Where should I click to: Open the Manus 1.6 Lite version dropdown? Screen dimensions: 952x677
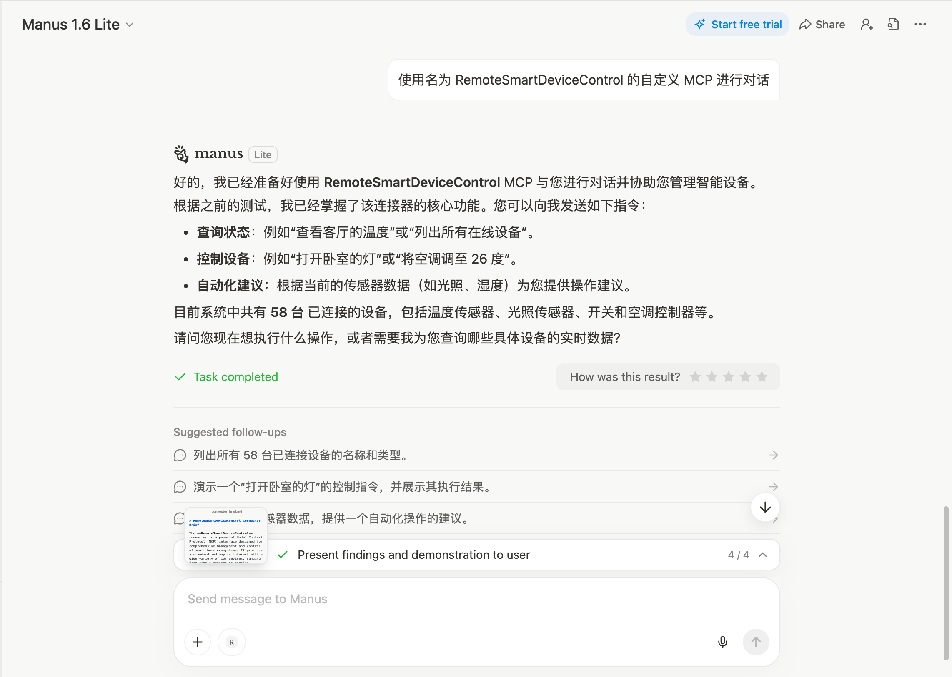[x=129, y=25]
